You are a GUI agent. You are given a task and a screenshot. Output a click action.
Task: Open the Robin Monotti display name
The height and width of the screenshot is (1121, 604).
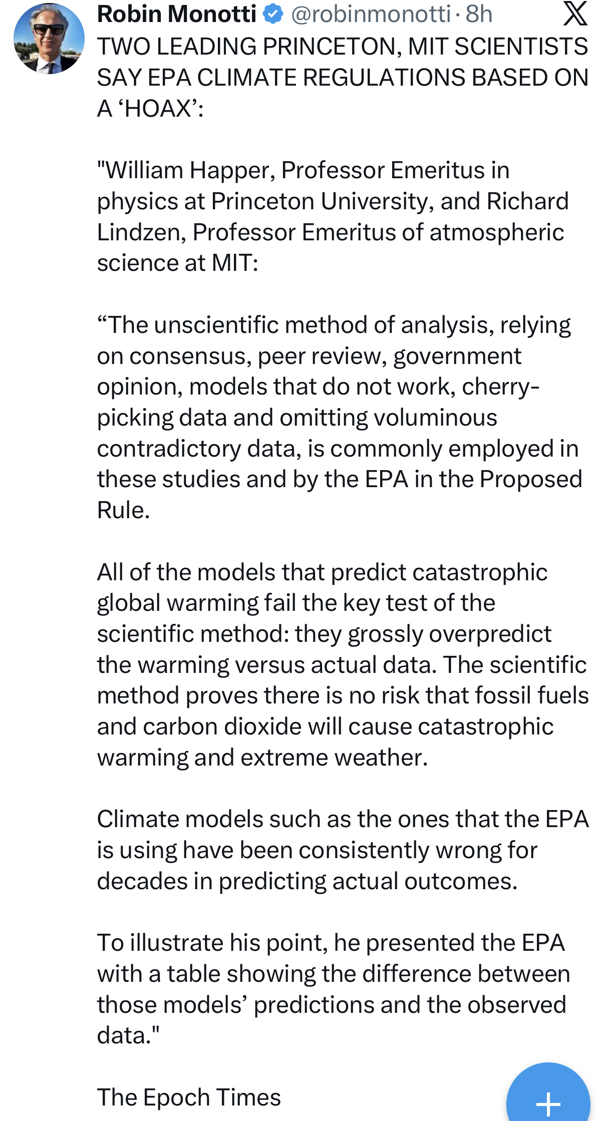pyautogui.click(x=177, y=14)
